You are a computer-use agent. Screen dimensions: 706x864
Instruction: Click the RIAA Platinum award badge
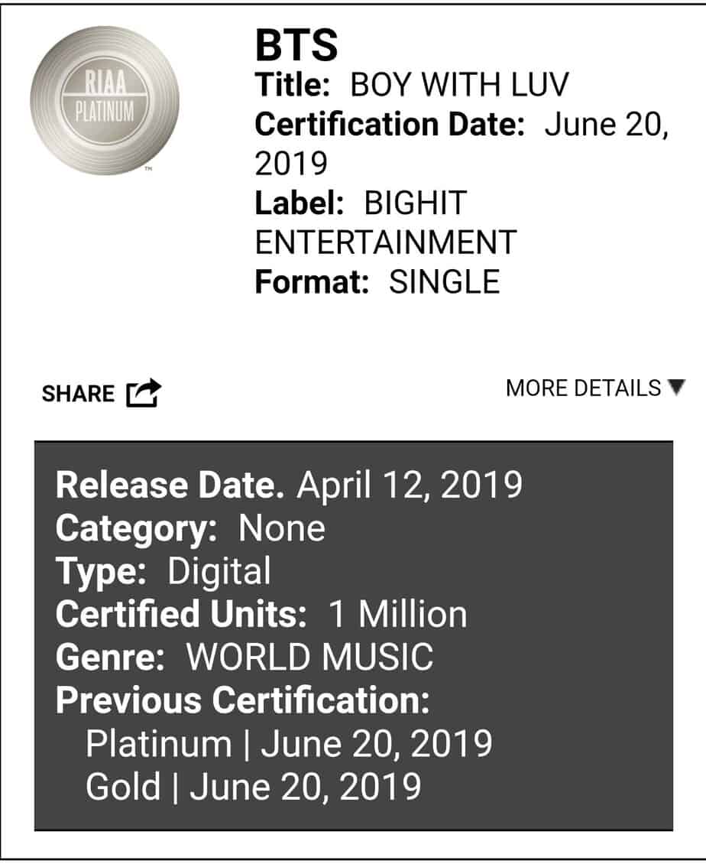pyautogui.click(x=105, y=100)
